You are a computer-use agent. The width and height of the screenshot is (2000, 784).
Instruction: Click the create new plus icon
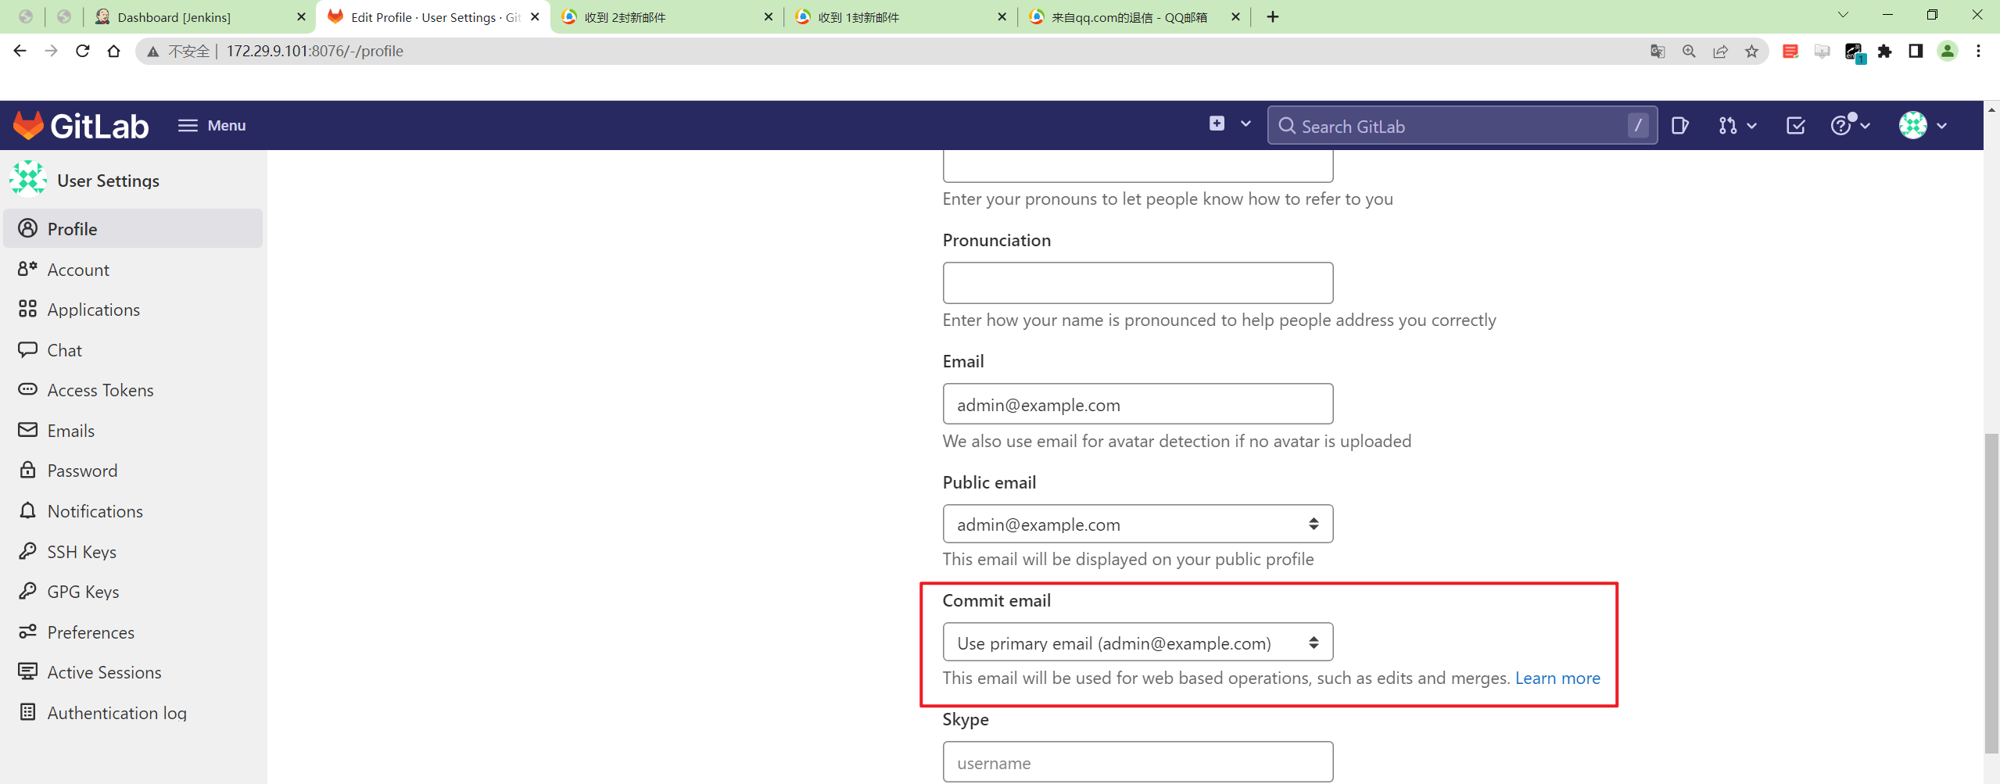click(1217, 124)
